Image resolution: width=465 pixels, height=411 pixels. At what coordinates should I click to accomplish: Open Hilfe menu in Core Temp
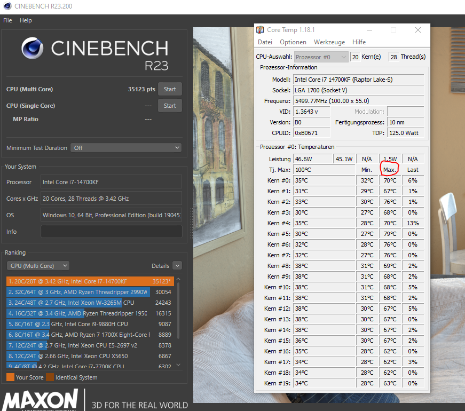[x=359, y=42]
